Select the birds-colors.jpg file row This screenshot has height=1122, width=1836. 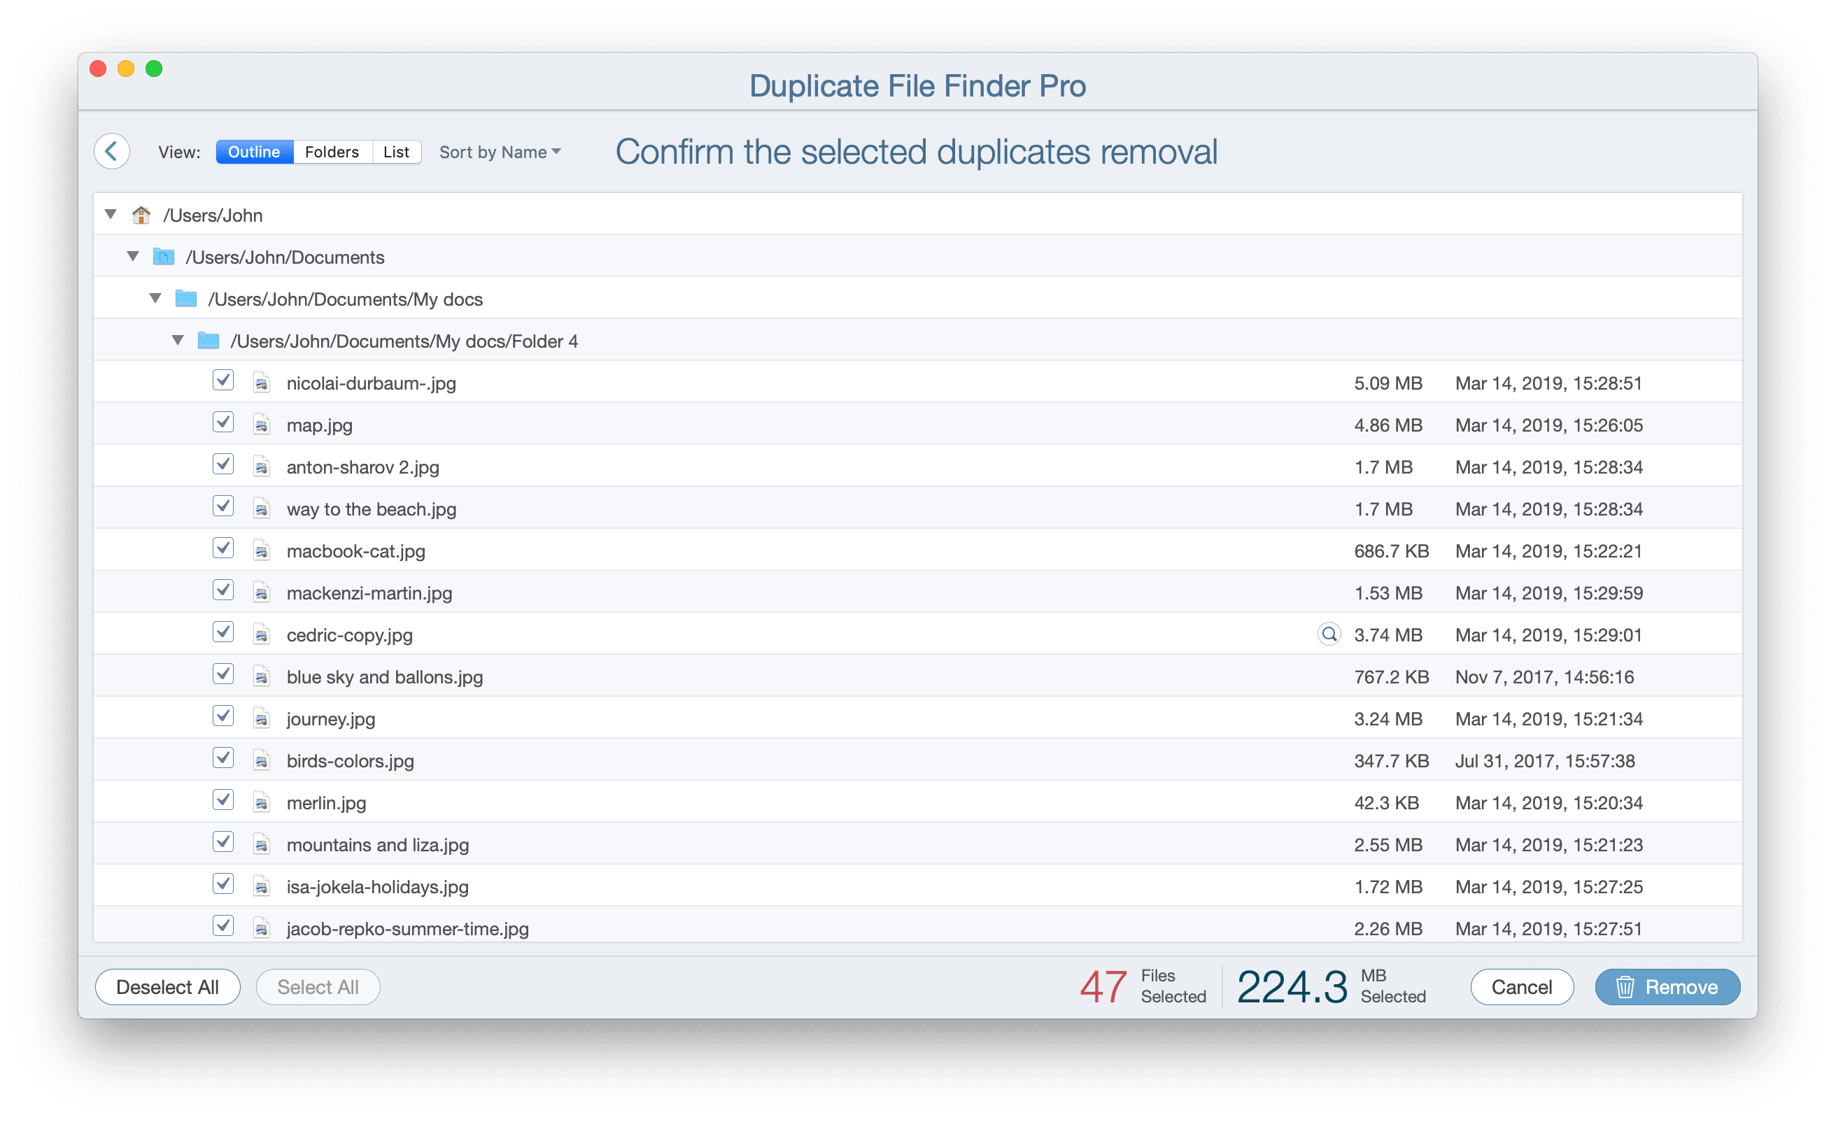pos(351,760)
